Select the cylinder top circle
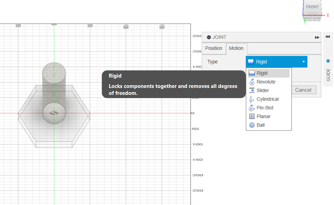334x205 pixels. click(x=54, y=72)
